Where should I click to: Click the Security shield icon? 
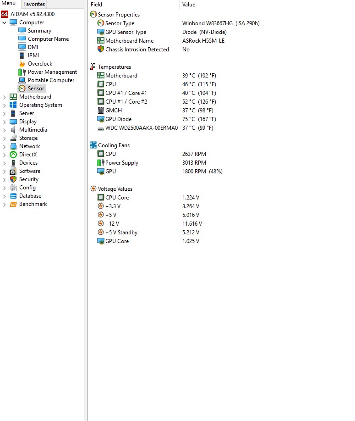[x=13, y=179]
